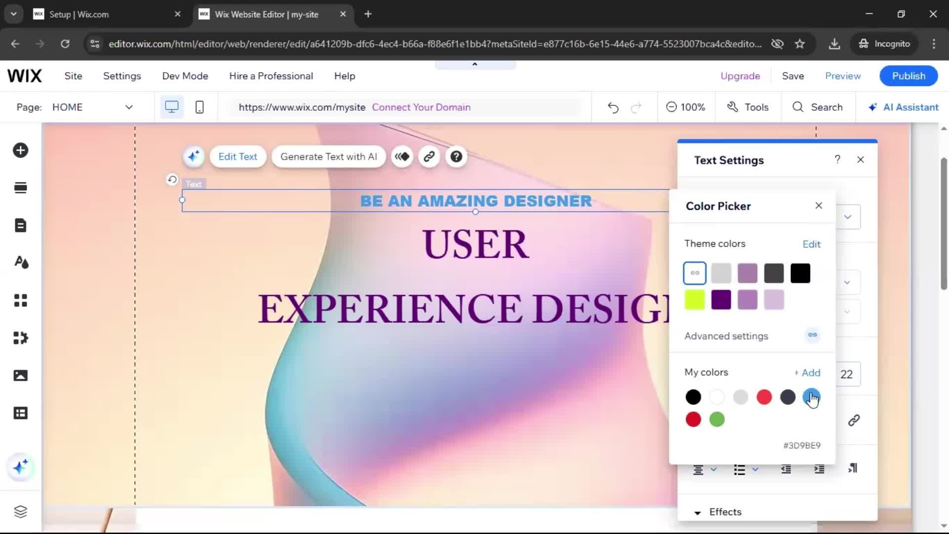Open the CMS table sidebar icon
Image resolution: width=949 pixels, height=534 pixels.
click(x=20, y=413)
